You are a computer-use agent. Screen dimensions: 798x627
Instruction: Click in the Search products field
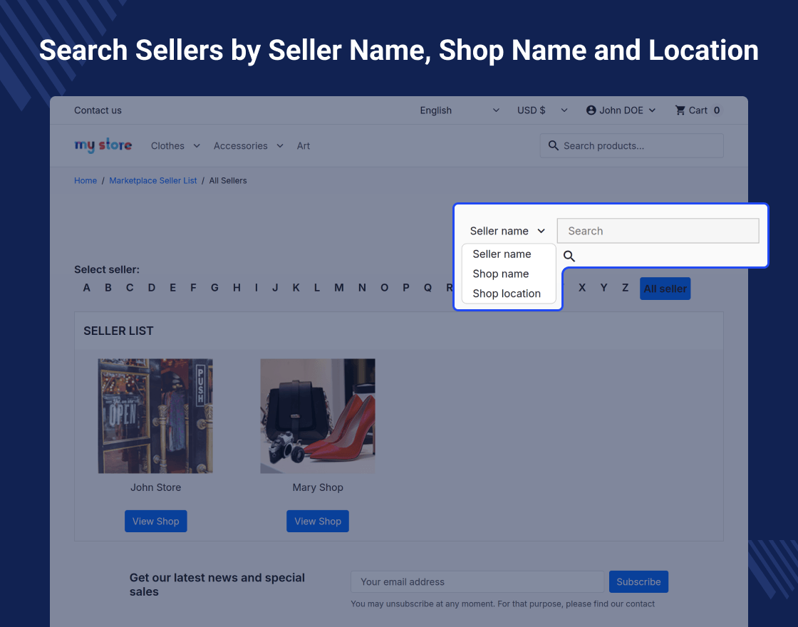[x=631, y=145]
